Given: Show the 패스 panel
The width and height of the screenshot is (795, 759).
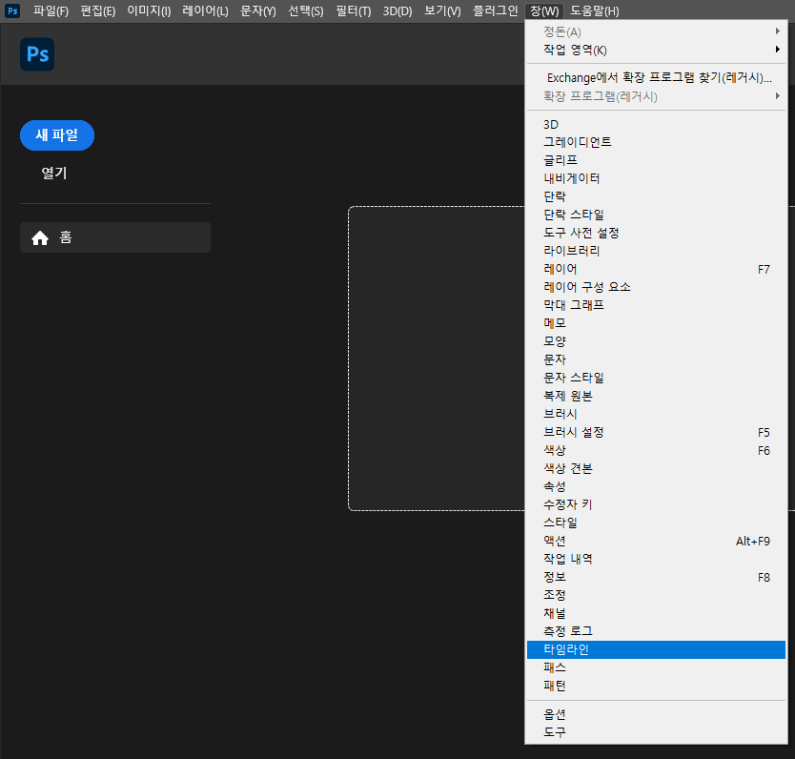Looking at the screenshot, I should (x=656, y=667).
